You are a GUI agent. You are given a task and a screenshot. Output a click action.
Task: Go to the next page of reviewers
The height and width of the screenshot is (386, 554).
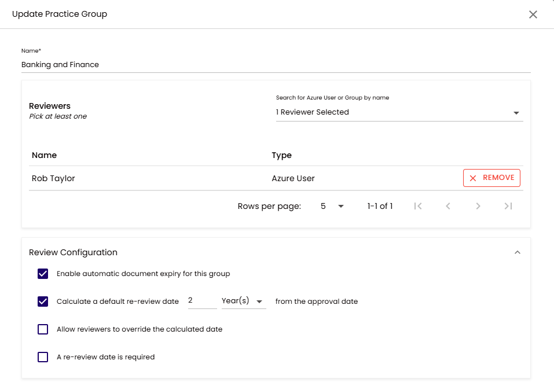478,206
